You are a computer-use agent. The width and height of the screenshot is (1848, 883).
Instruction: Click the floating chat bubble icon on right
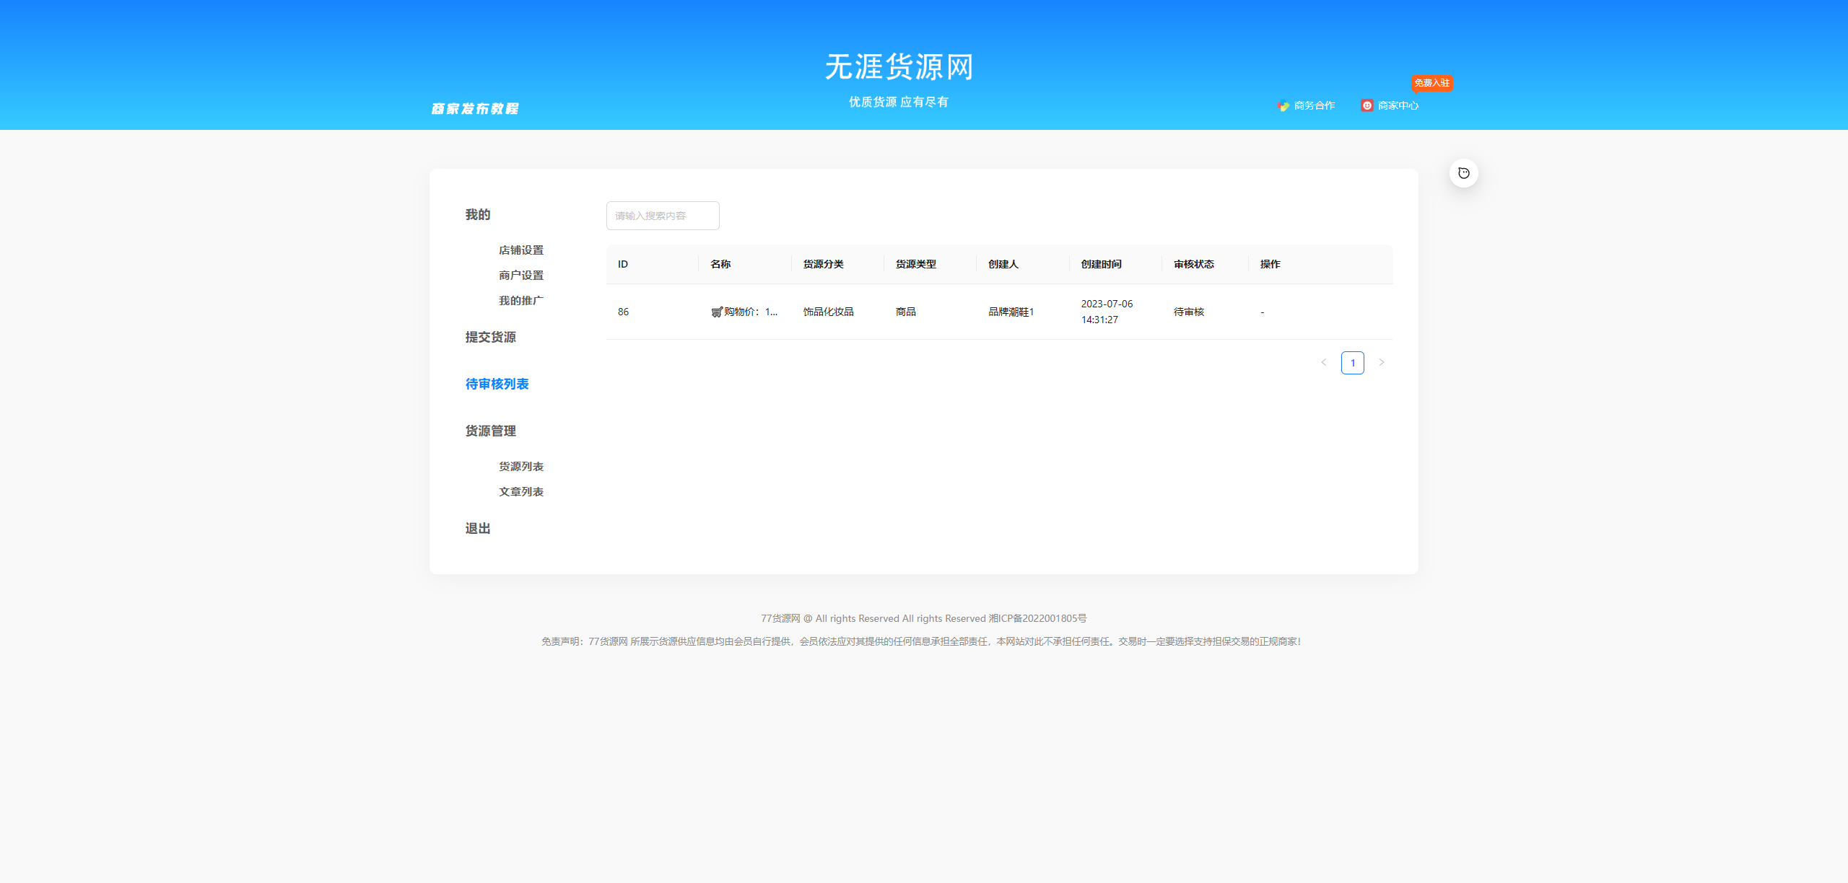(1464, 172)
